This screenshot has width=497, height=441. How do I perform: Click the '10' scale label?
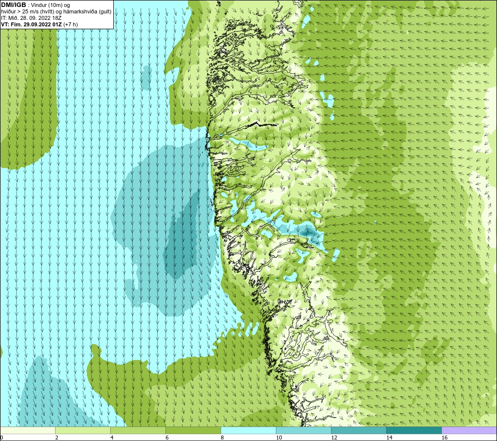click(279, 438)
